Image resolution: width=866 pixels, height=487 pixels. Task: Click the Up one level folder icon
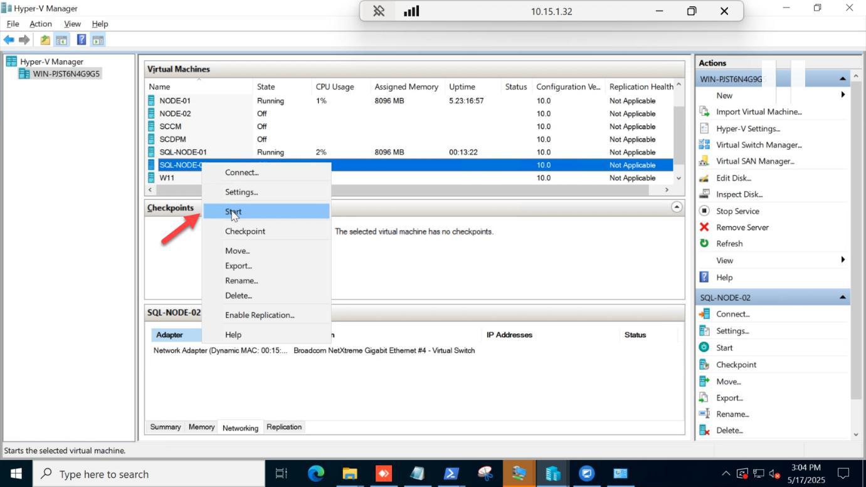(45, 40)
